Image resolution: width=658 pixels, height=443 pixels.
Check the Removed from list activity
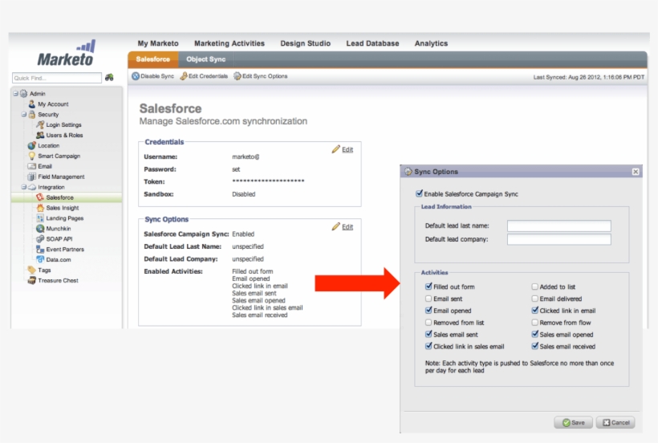tap(429, 323)
